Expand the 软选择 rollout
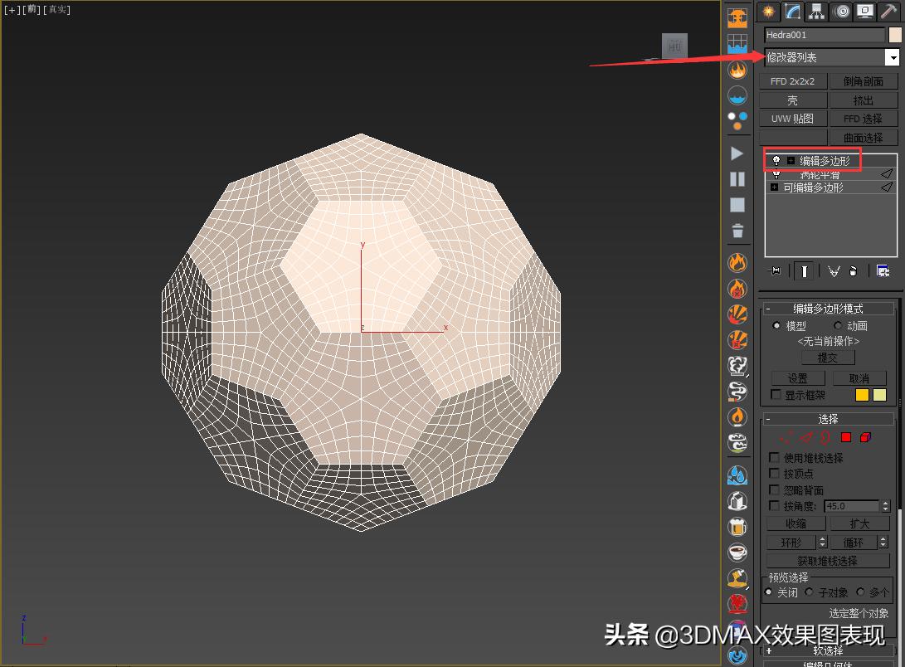The image size is (905, 667). (x=827, y=650)
